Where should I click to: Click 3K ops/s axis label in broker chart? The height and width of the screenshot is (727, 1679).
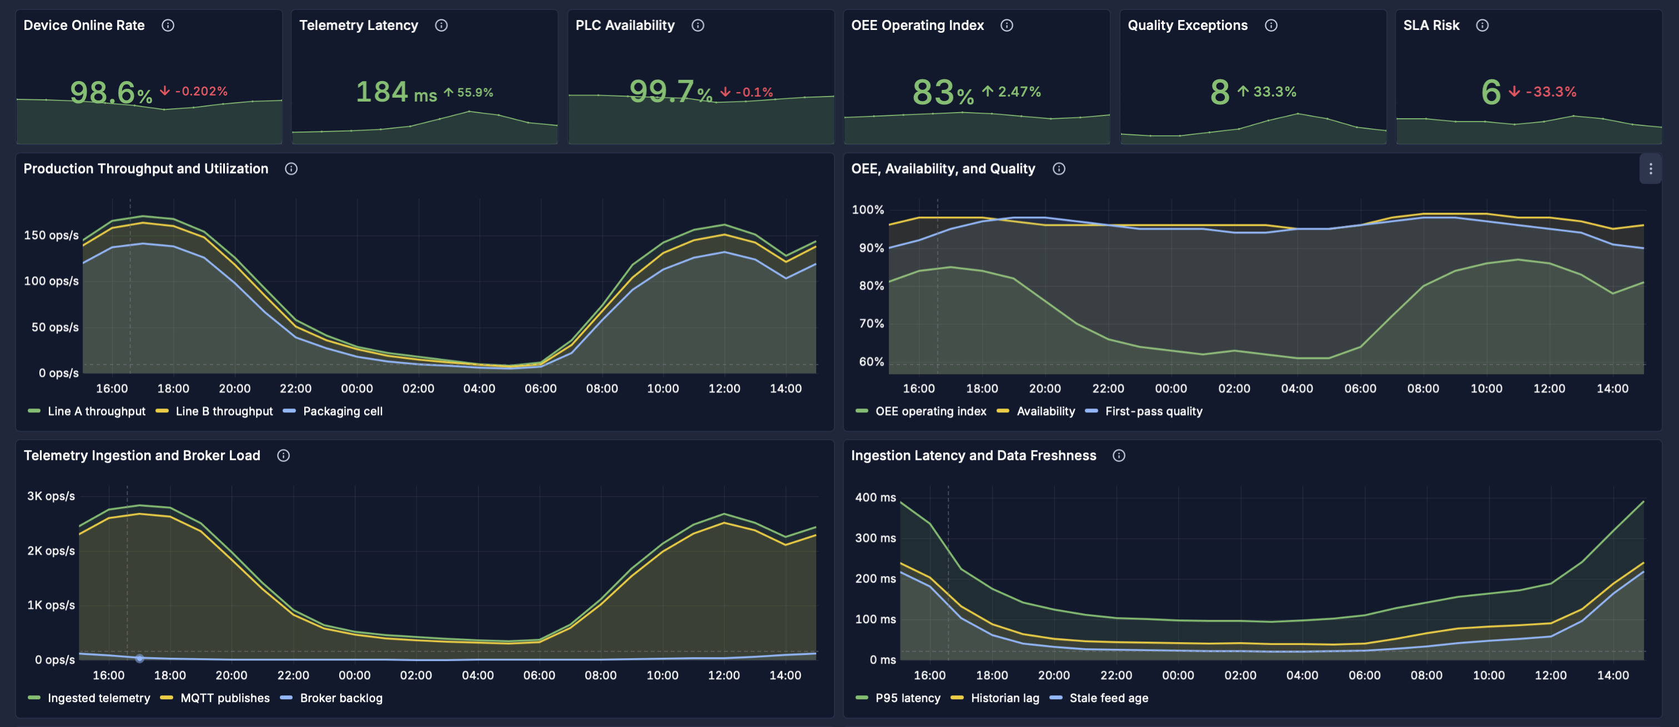51,496
